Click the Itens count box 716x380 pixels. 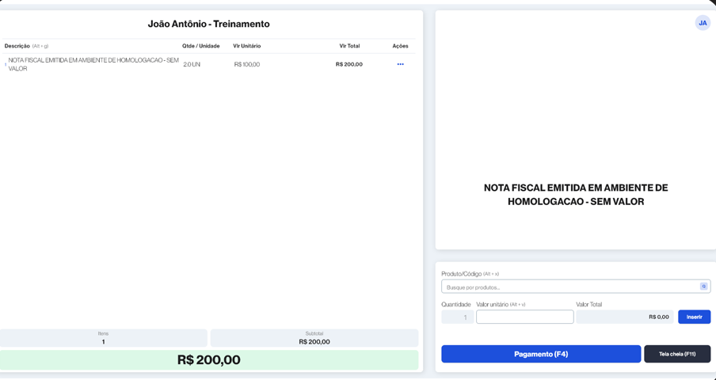[x=103, y=338]
